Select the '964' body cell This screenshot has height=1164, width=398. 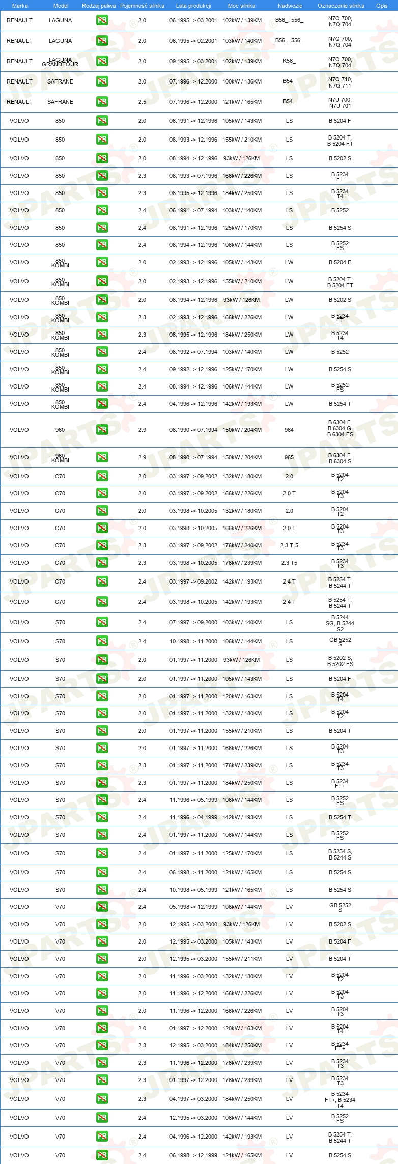pyautogui.click(x=289, y=430)
